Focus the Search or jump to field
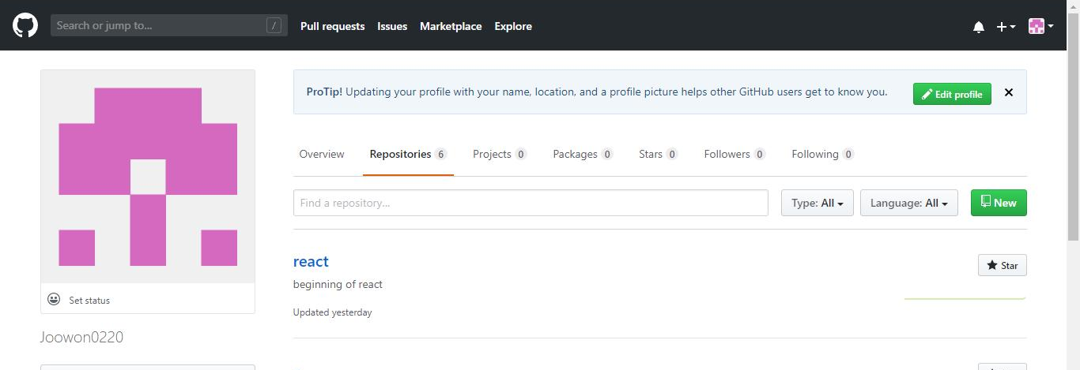 point(169,25)
